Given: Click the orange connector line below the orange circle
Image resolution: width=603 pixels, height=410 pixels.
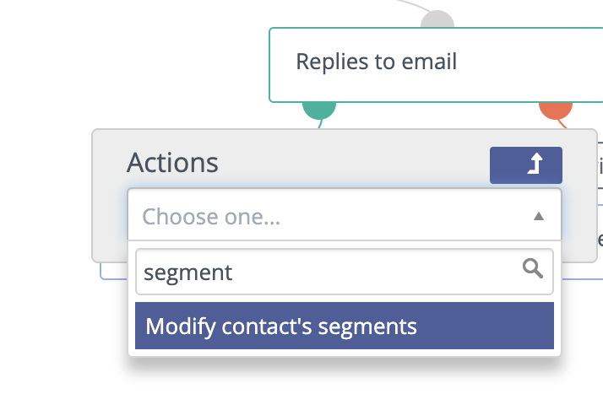Looking at the screenshot, I should [562, 124].
